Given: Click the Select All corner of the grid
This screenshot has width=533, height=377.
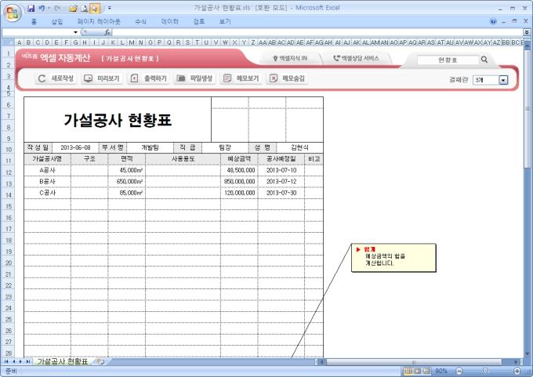Looking at the screenshot, I should tap(8, 42).
